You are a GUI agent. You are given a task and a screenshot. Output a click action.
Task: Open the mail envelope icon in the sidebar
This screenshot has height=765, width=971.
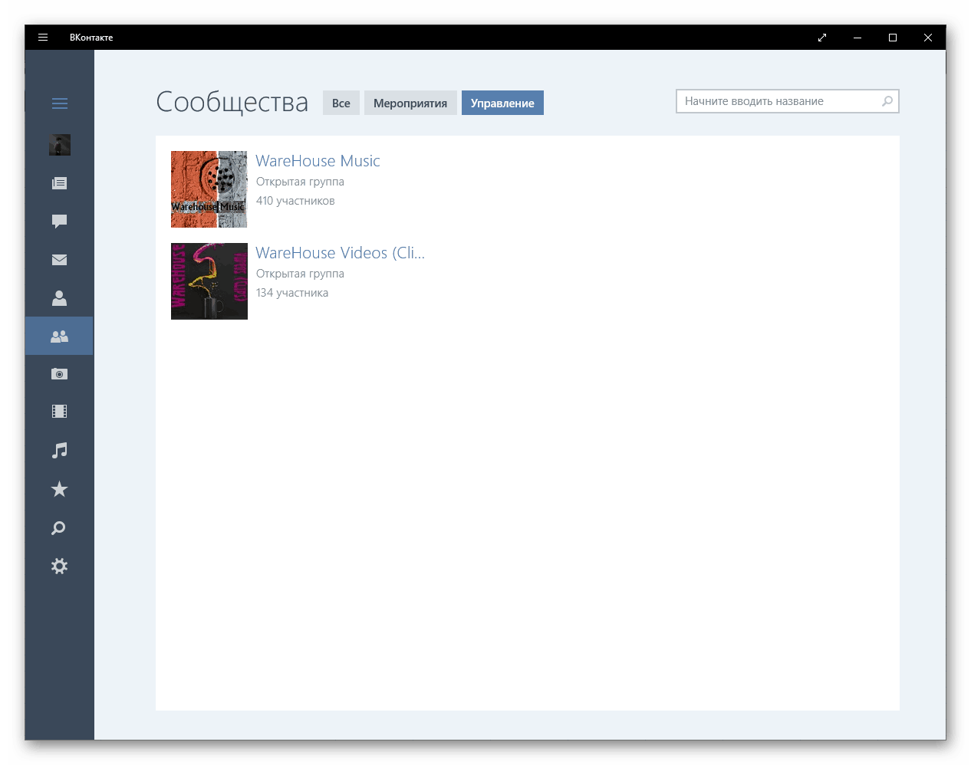click(x=60, y=260)
